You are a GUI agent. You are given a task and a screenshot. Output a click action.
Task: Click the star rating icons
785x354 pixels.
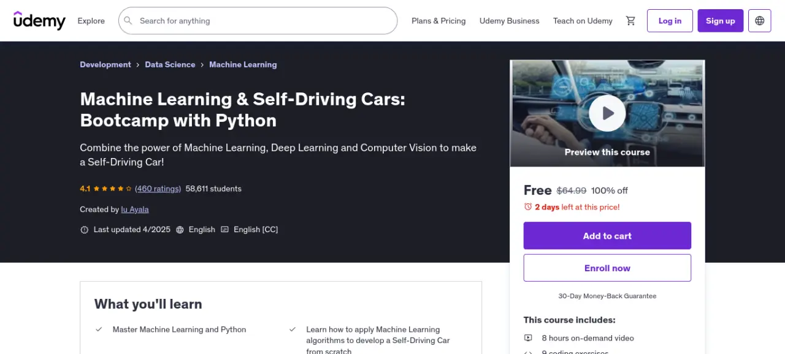112,189
